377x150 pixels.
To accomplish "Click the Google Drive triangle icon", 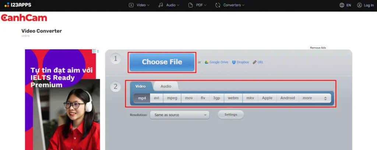I will [206, 62].
